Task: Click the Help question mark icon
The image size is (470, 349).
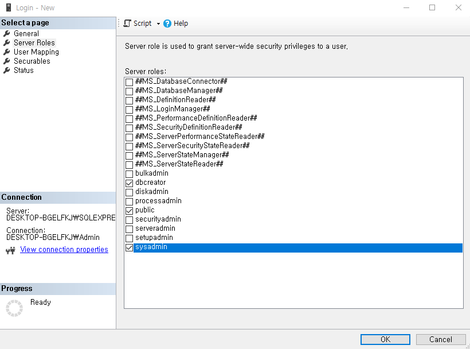Action: point(167,24)
